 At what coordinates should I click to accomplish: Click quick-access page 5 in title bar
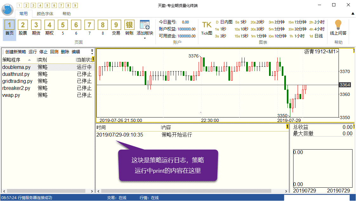point(47,5)
